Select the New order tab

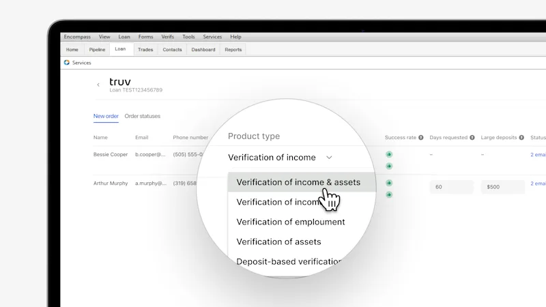(106, 116)
